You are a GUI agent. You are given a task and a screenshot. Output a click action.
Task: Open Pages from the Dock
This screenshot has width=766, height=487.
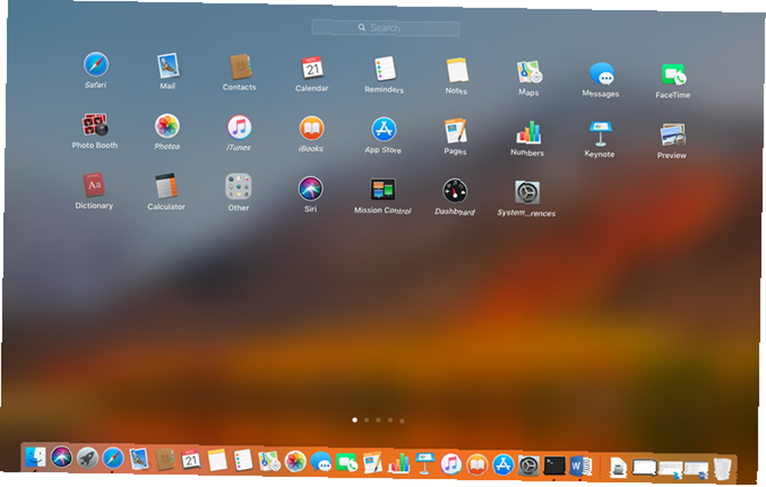[373, 463]
